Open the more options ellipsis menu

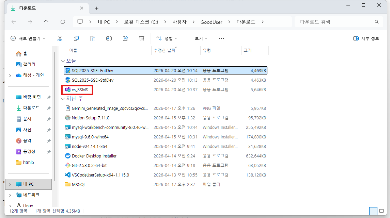(x=221, y=38)
